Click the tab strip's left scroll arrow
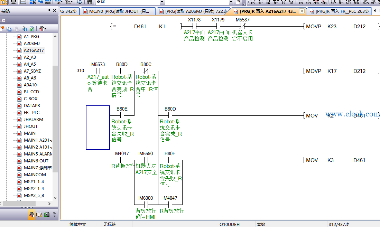The width and height of the screenshot is (380, 227). [375, 11]
